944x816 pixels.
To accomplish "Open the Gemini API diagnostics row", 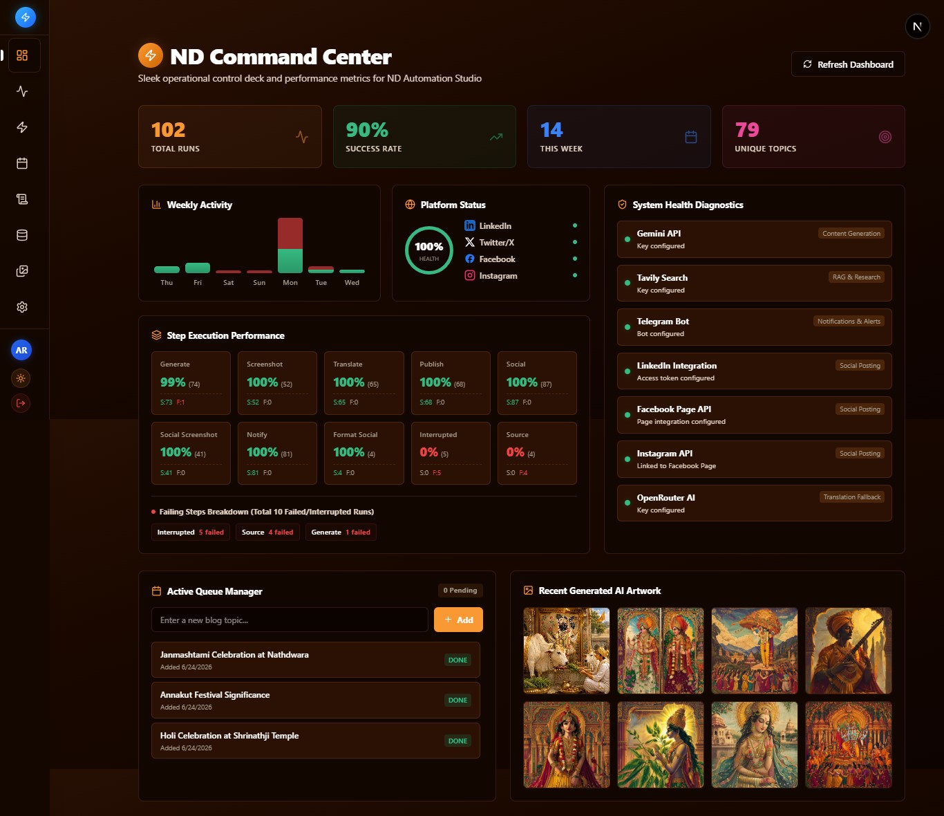I will click(755, 239).
